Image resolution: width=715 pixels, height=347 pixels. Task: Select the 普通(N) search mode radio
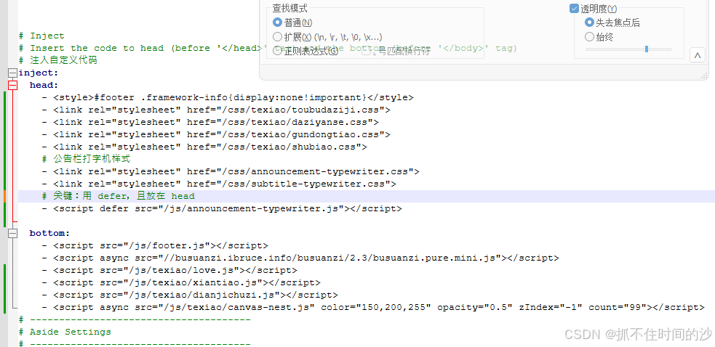click(277, 23)
